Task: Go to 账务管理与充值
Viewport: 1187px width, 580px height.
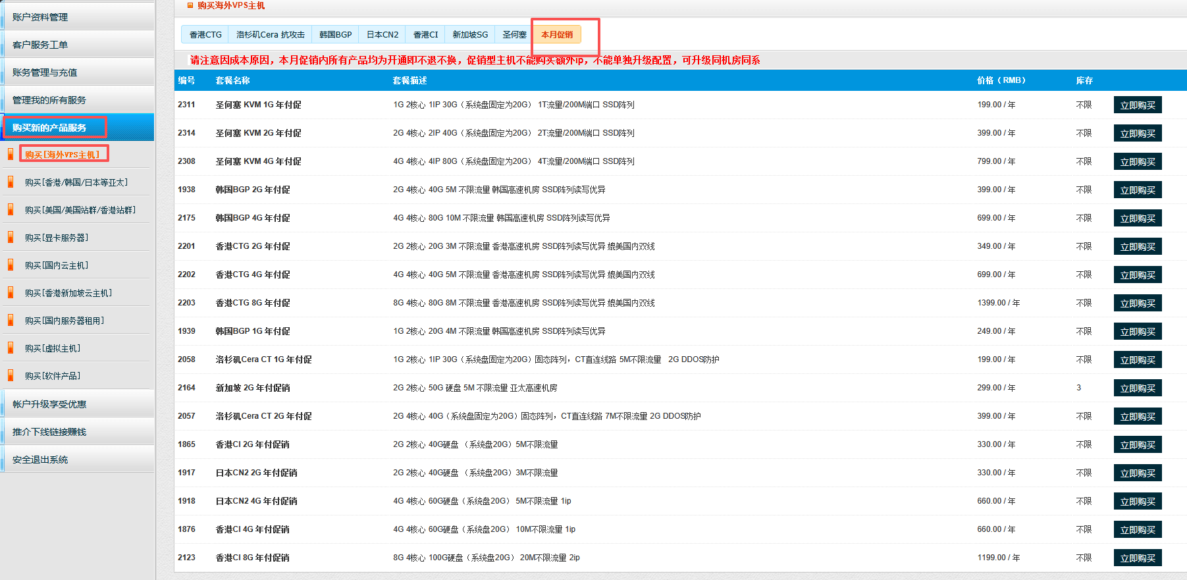Action: coord(78,72)
